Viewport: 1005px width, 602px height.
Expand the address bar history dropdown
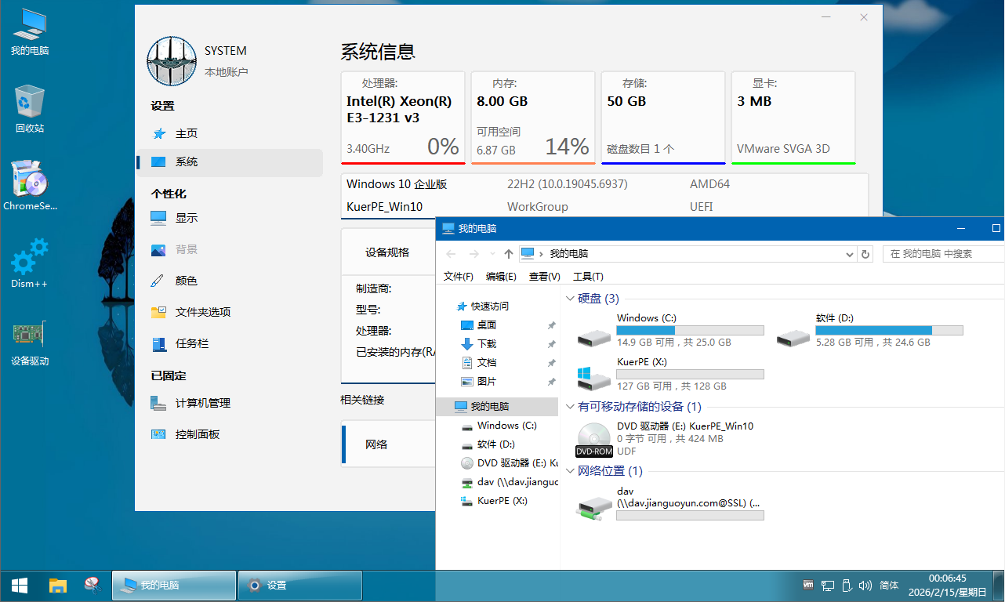click(850, 254)
